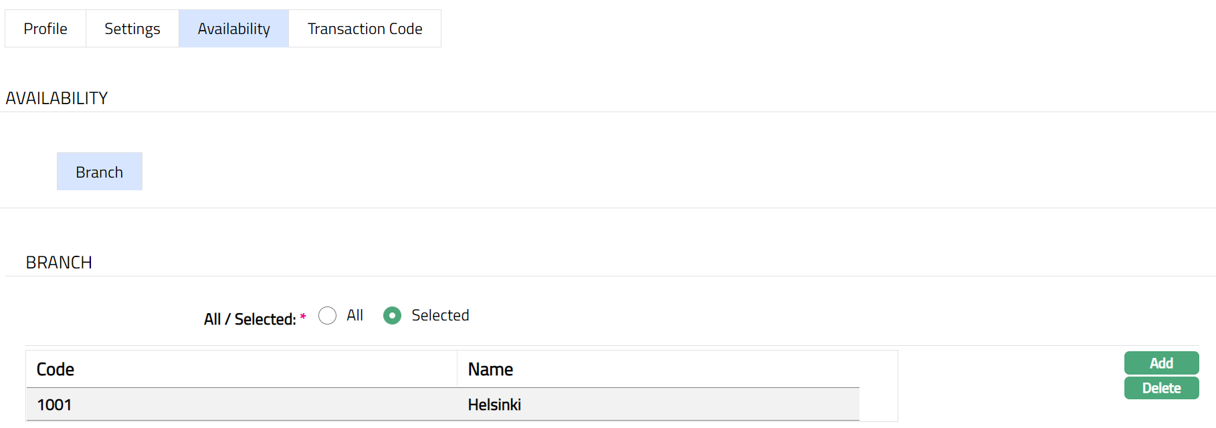This screenshot has width=1216, height=428.
Task: Select the Availability tab
Action: [x=233, y=29]
